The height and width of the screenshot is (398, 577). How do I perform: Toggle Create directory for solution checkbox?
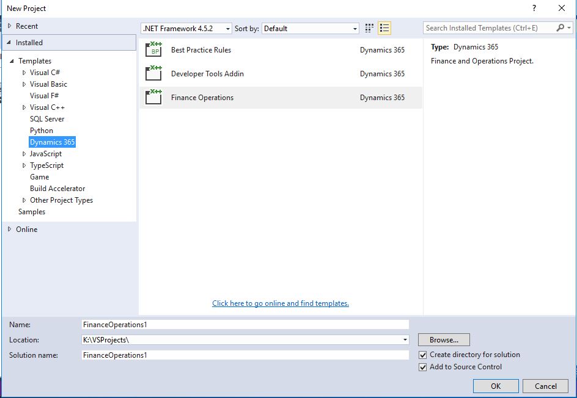point(423,355)
